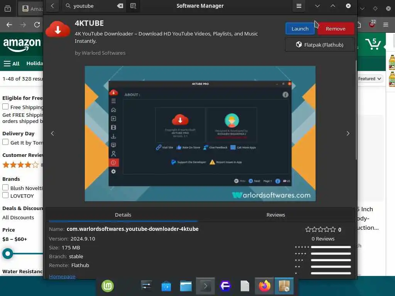Click the 0 Reviews count text
The height and width of the screenshot is (296, 395).
(323, 239)
